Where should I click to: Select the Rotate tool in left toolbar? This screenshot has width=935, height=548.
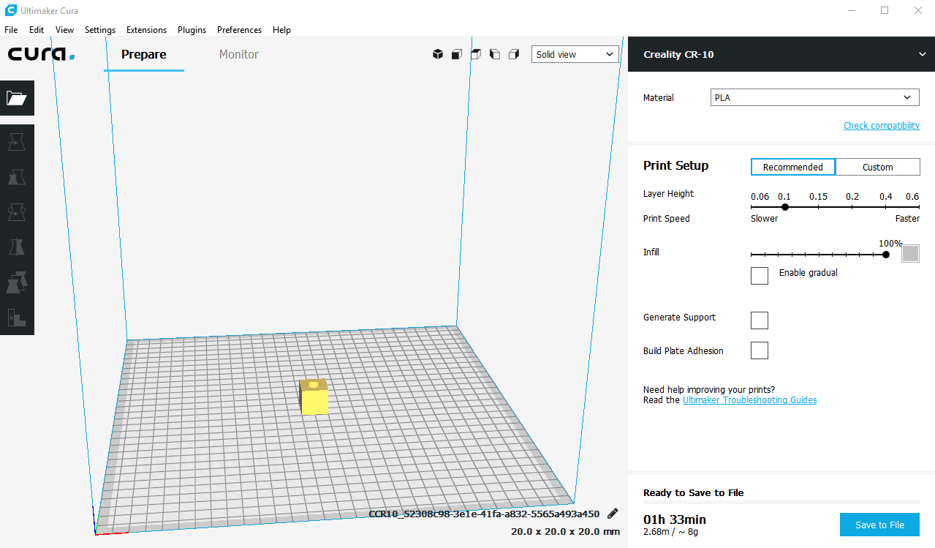tap(16, 212)
